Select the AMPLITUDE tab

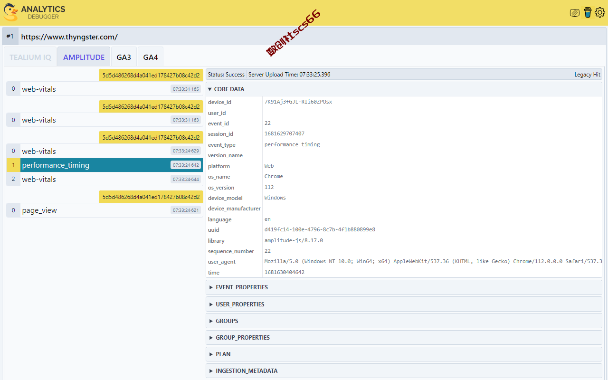[x=84, y=57]
